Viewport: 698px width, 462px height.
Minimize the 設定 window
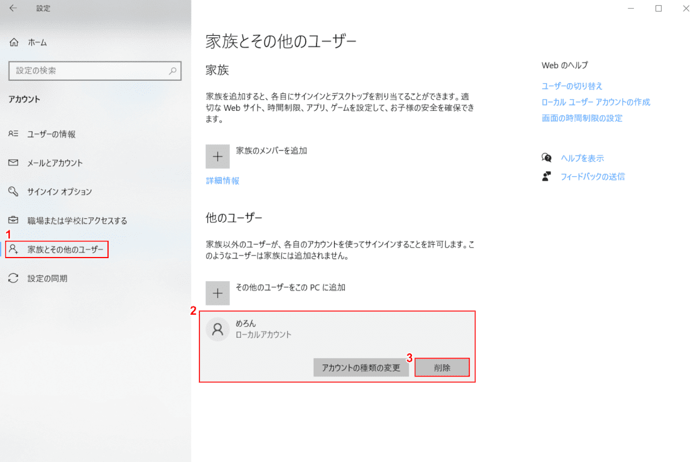(x=631, y=9)
